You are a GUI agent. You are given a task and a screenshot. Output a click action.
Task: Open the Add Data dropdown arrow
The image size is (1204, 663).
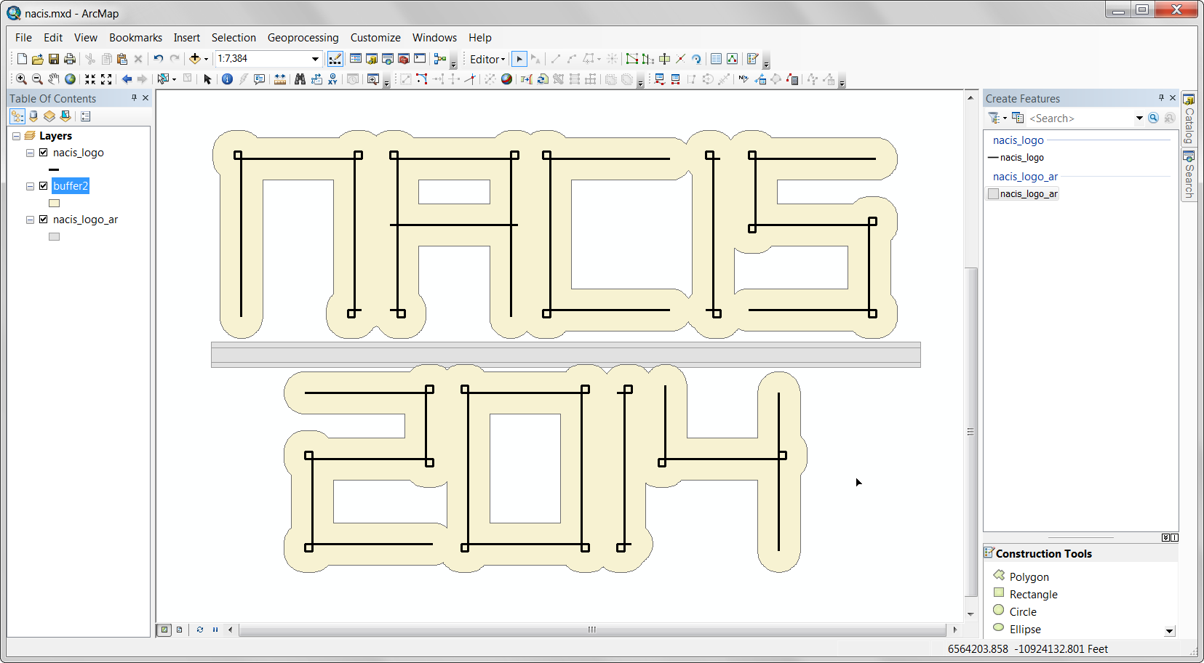click(x=207, y=60)
